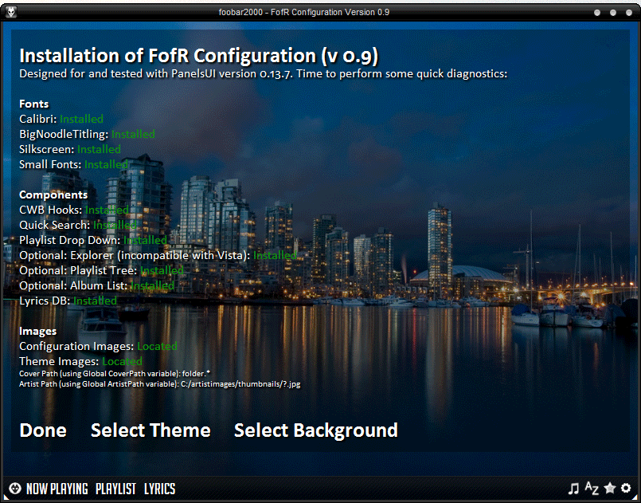This screenshot has height=503, width=641.
Task: Click the music note icon in bottom bar
Action: (x=573, y=489)
